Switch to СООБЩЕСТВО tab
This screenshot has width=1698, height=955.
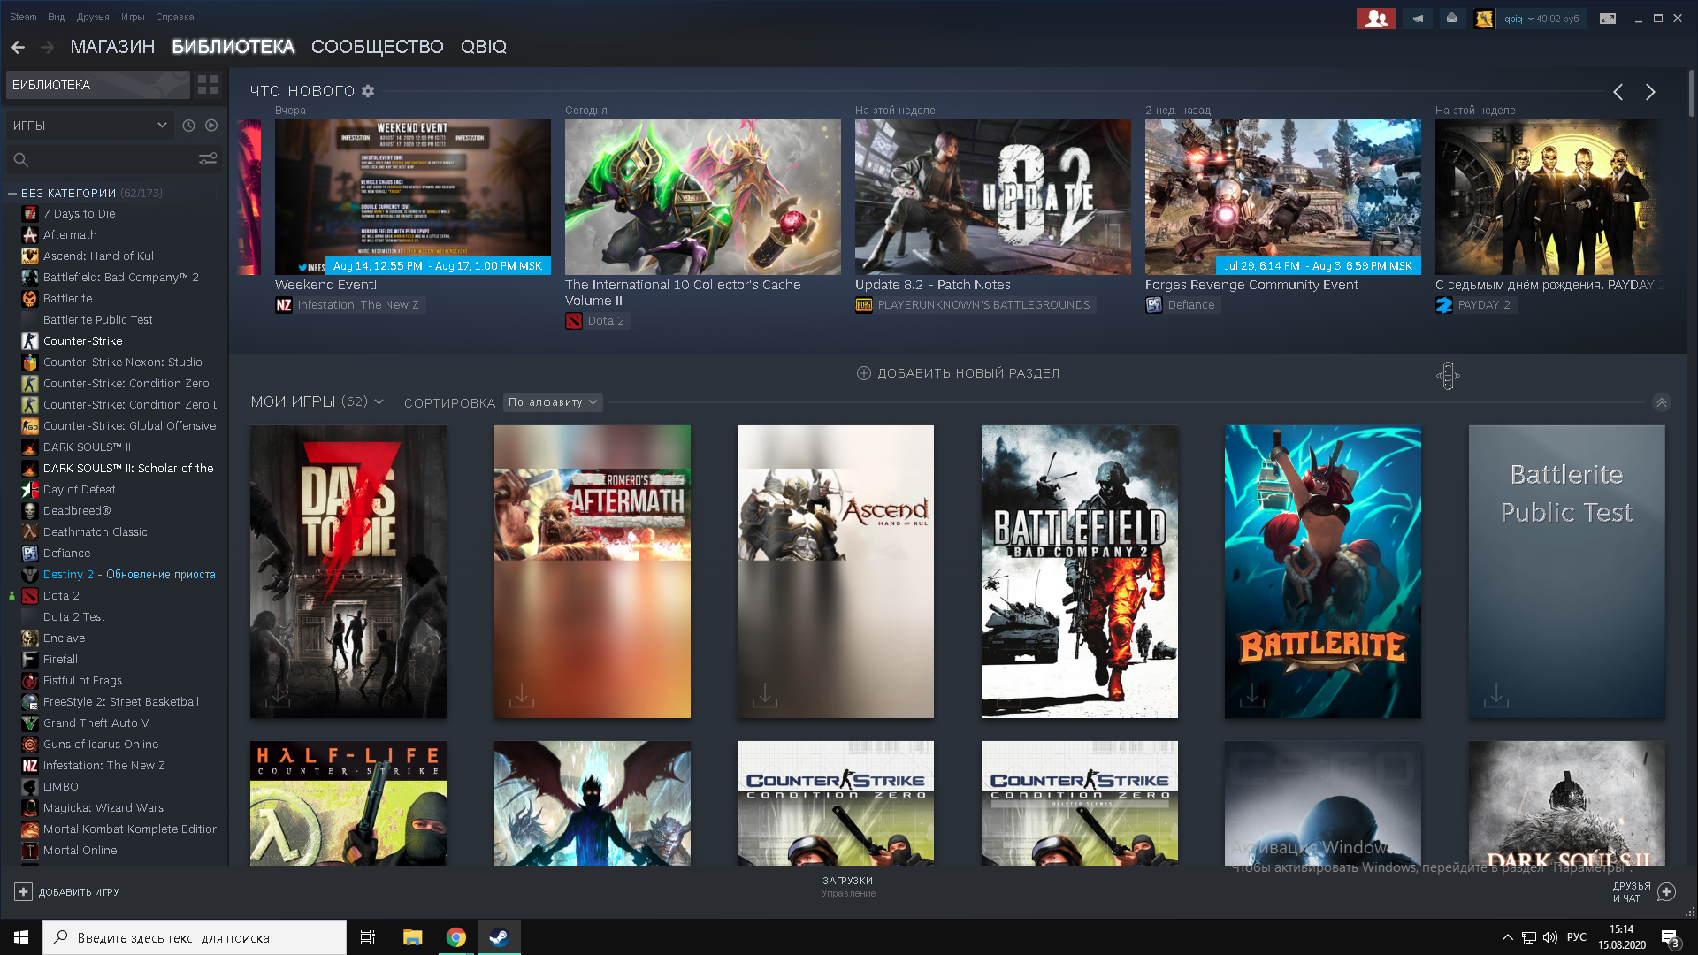378,47
